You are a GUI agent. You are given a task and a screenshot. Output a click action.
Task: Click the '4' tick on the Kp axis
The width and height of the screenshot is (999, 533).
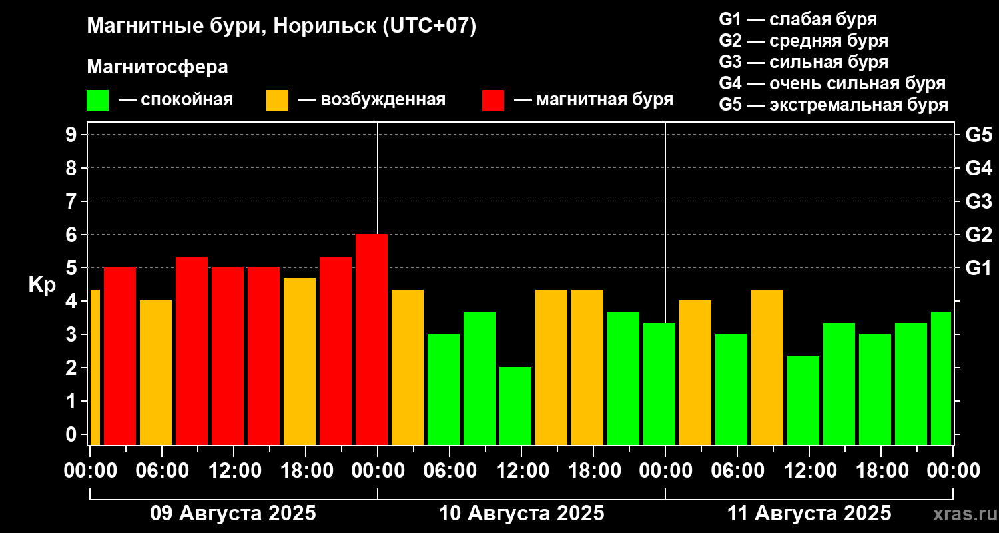point(73,301)
